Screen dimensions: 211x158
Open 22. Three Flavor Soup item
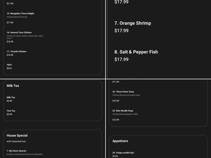click(123, 92)
